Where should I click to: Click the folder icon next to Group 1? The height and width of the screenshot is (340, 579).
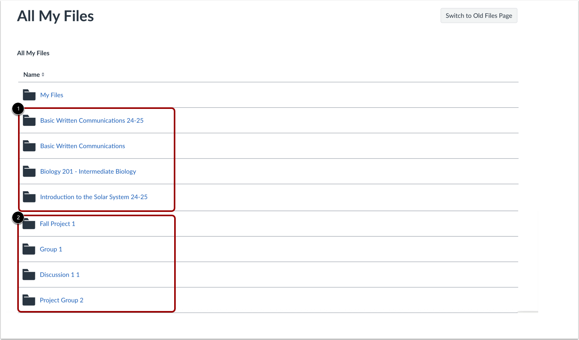pos(29,249)
